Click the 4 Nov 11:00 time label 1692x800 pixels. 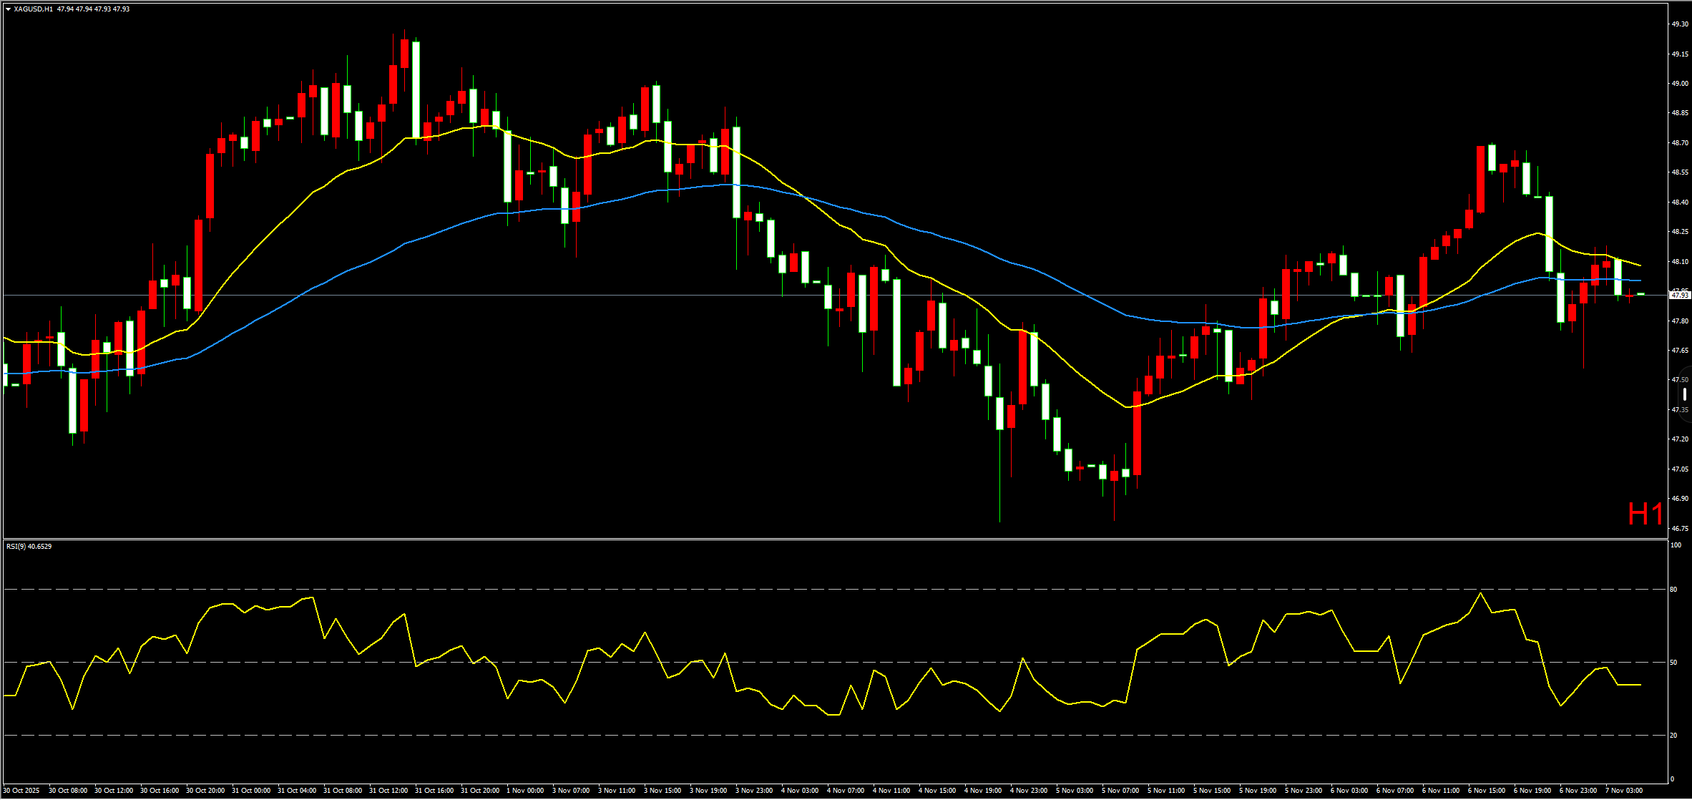tap(891, 791)
